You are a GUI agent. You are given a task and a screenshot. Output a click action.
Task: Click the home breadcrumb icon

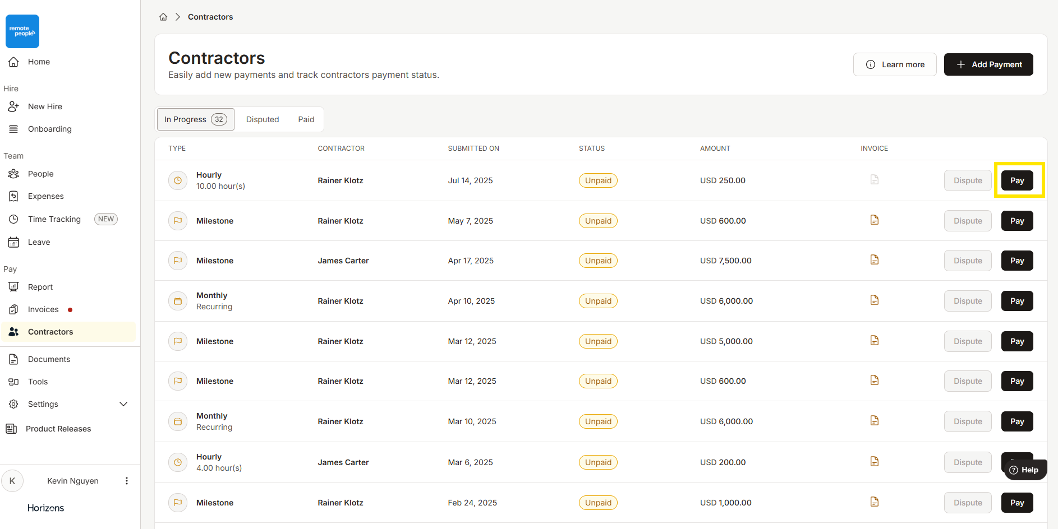point(163,17)
